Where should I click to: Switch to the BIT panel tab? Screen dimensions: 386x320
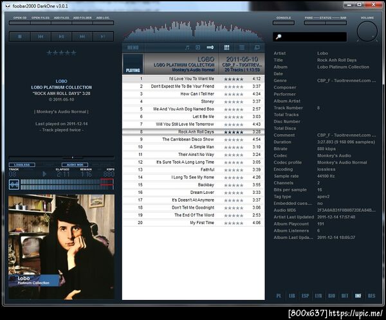coord(345,296)
